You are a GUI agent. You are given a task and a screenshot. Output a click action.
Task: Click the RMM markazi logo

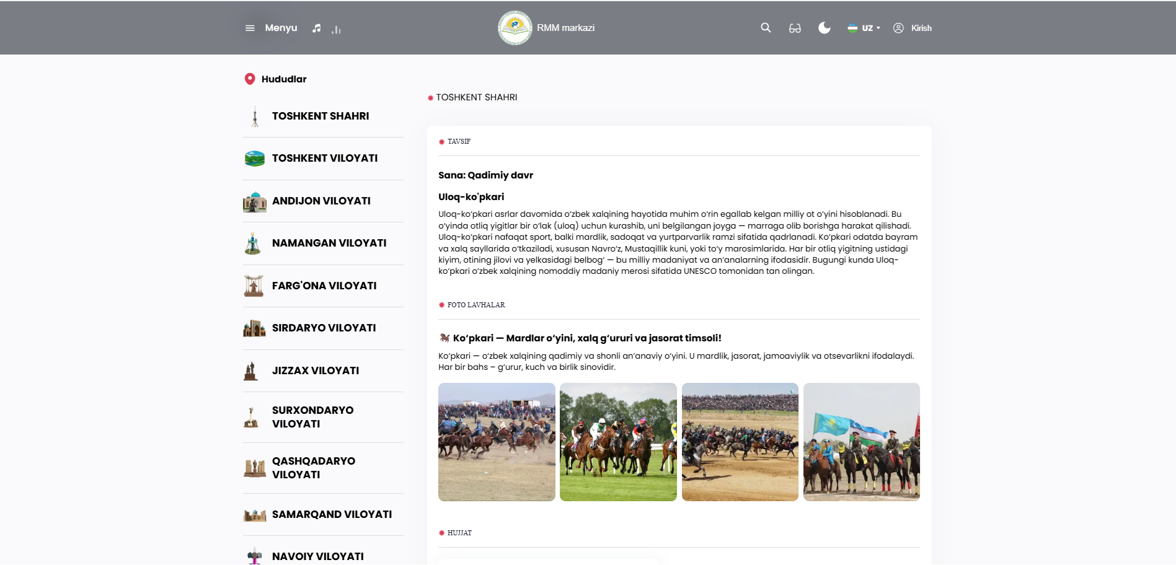[x=515, y=28]
